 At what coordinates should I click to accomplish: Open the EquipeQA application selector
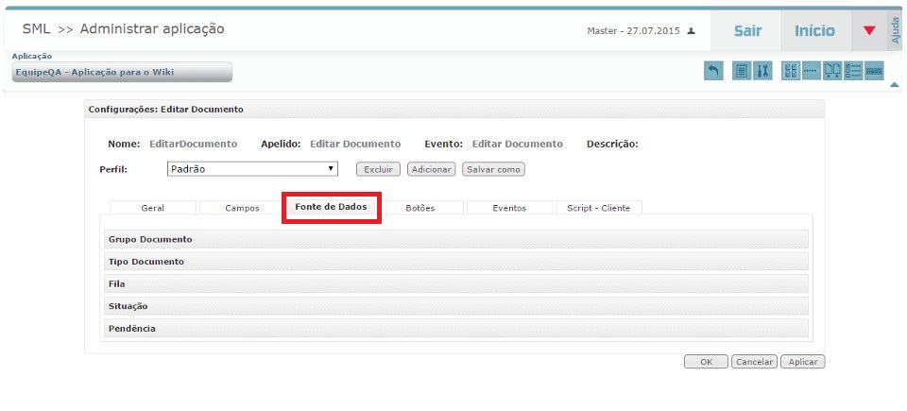point(122,73)
